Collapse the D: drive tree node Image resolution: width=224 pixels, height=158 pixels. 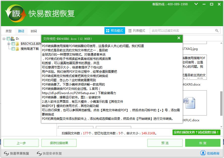4,39
